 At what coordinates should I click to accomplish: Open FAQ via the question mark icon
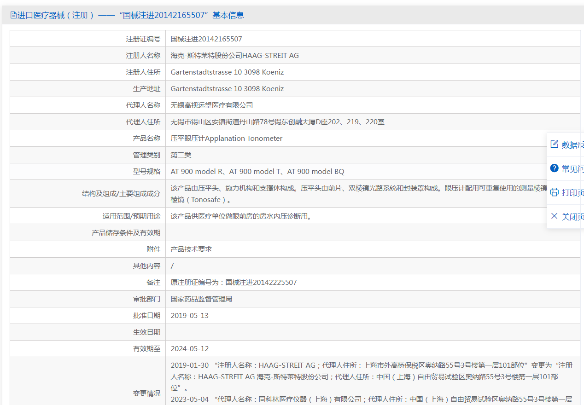[x=555, y=168]
